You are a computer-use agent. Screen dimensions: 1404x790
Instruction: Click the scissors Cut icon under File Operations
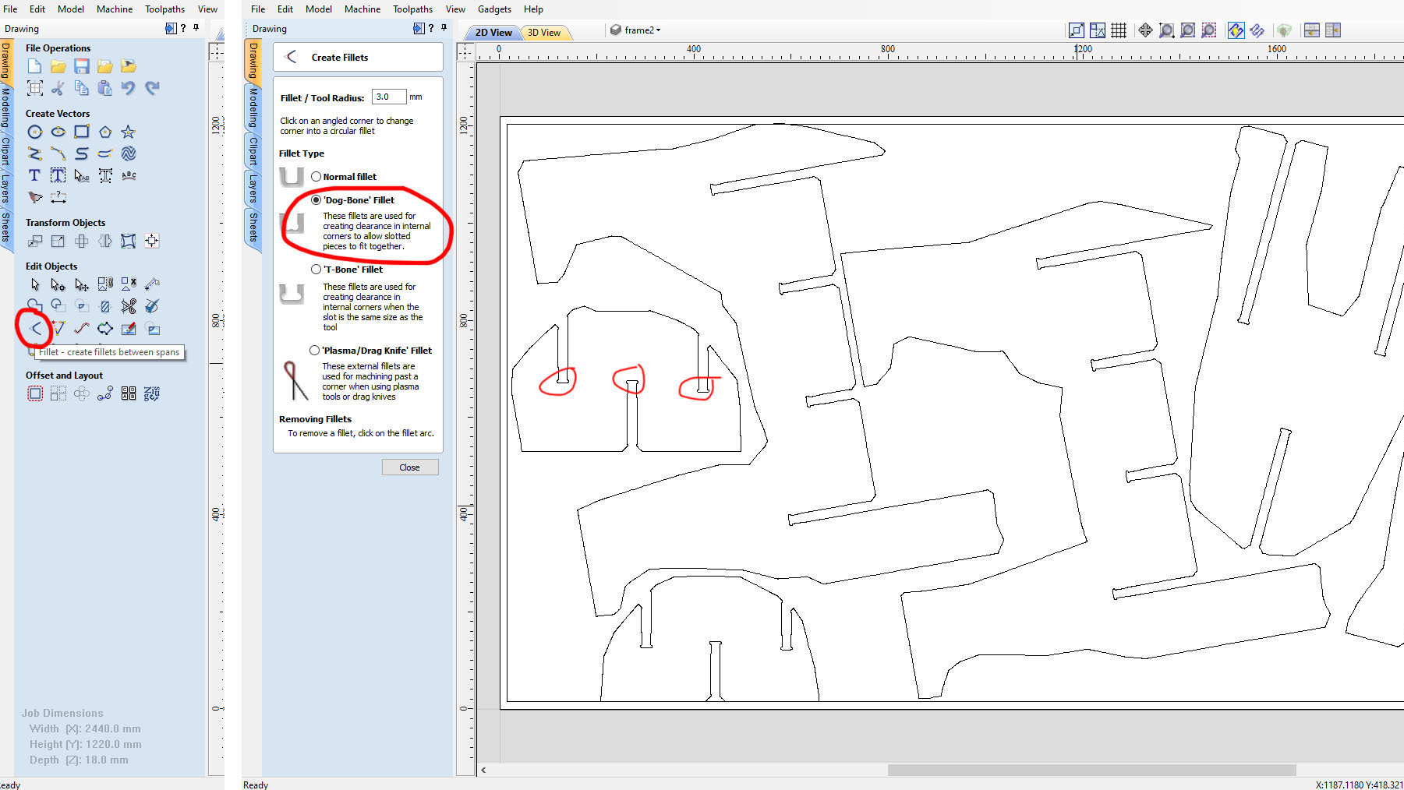pyautogui.click(x=58, y=88)
